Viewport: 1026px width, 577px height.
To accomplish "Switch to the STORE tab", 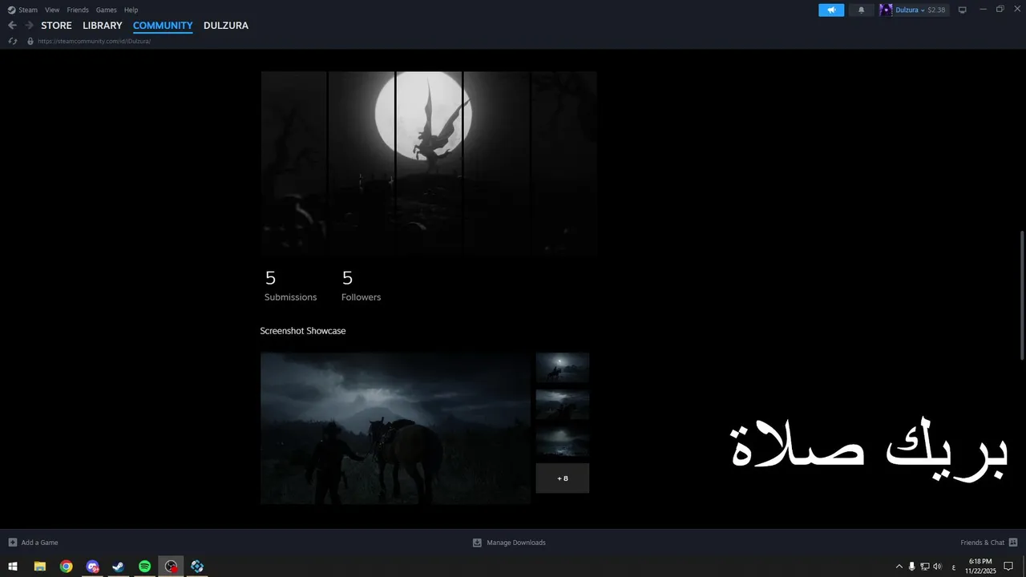I will [x=56, y=26].
